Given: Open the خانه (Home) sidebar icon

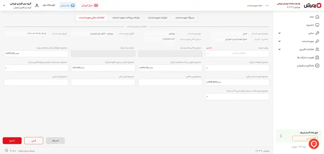Looking at the screenshot, I should 318,17.
